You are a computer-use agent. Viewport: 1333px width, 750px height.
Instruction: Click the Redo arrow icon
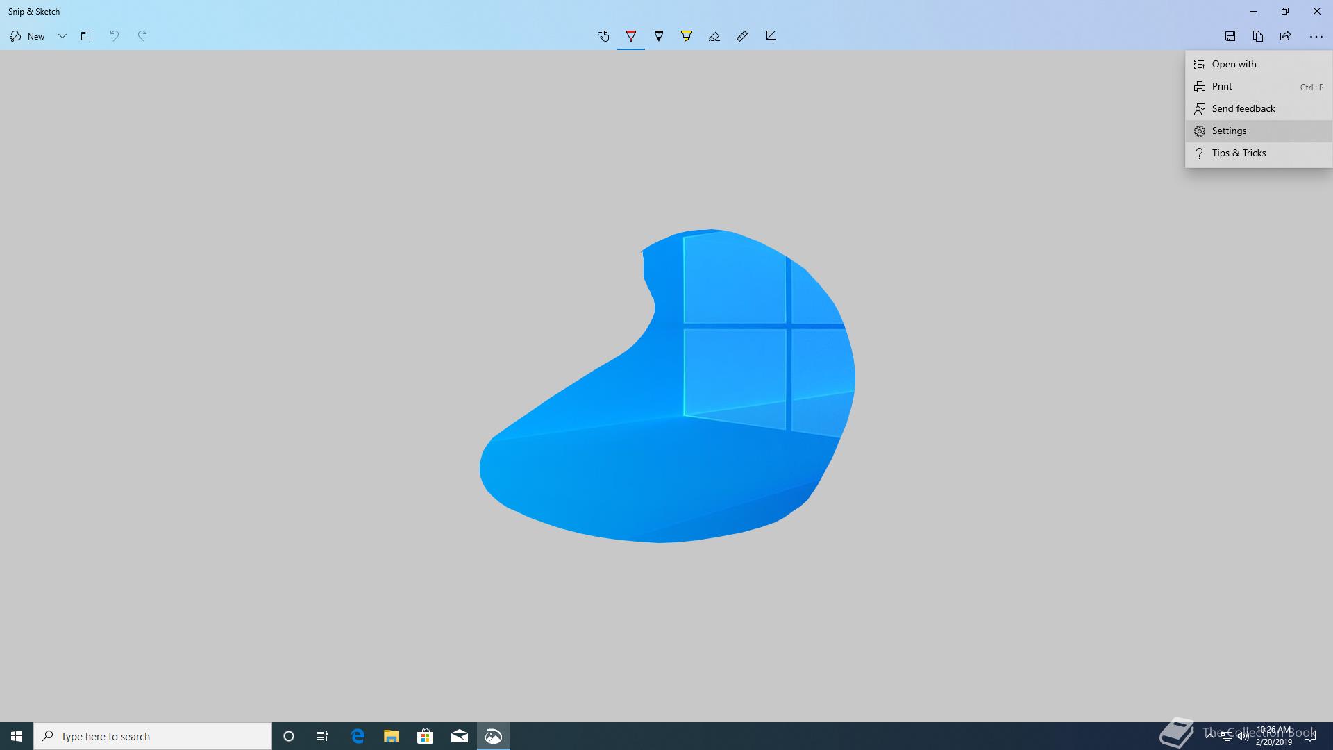coord(142,36)
